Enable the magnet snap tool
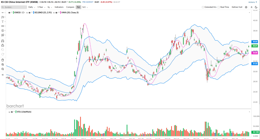Viewport: 260px width, 139px height. coord(3,41)
